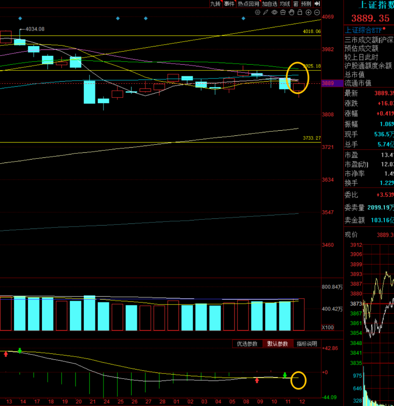Open the 事件 tab
Viewport: 394px width, 406px height.
tap(229, 4)
